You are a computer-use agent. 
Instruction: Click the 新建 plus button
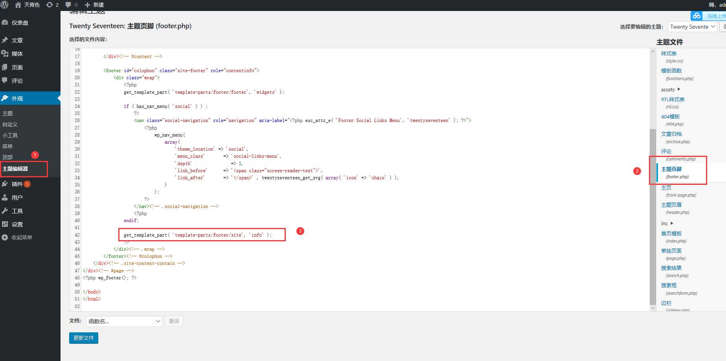[94, 5]
